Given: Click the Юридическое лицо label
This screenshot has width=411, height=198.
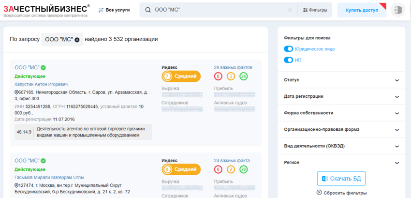Looking at the screenshot, I should point(315,49).
